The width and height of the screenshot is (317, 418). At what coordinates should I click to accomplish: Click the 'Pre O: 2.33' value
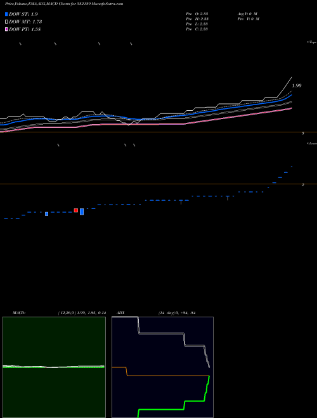point(197,14)
